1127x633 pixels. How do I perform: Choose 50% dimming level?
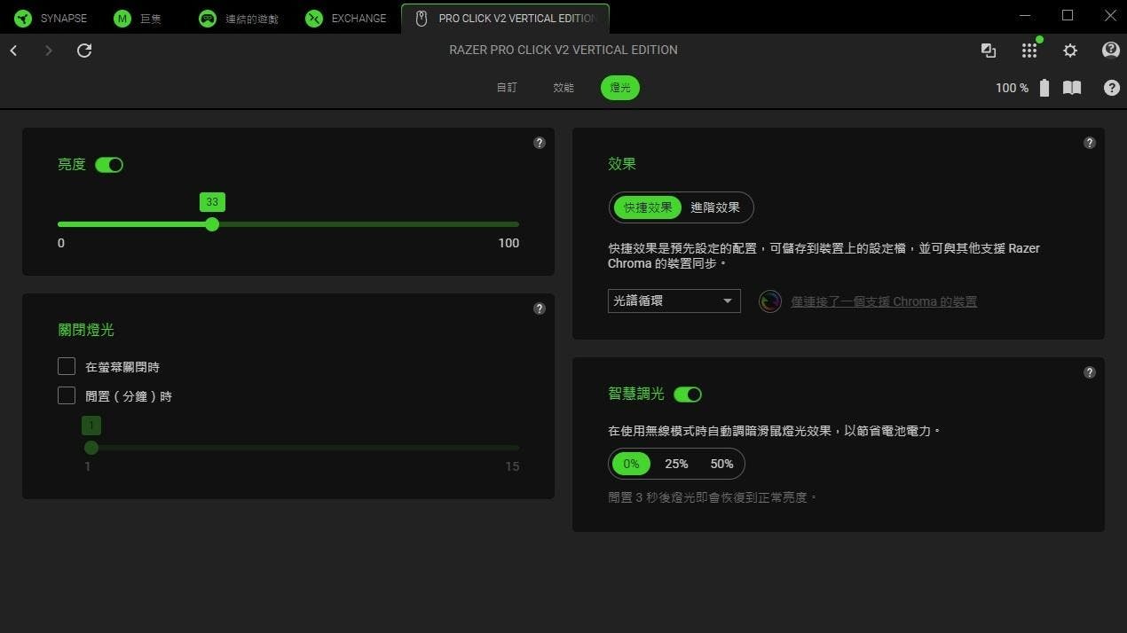tap(722, 464)
